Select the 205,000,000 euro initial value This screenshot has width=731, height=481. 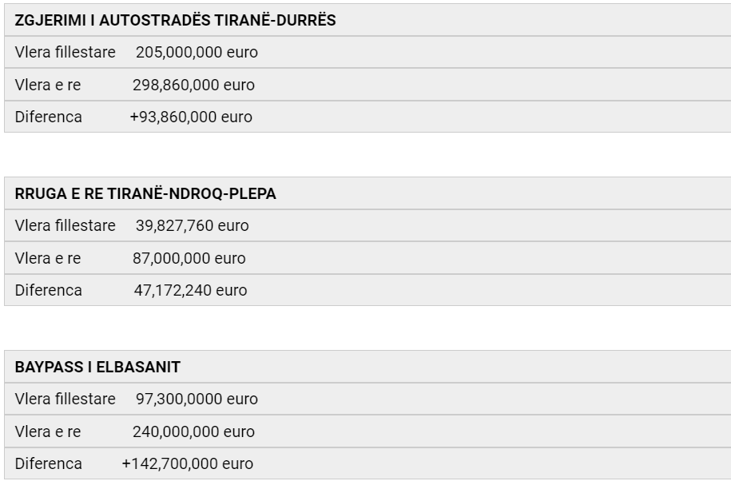(x=197, y=53)
